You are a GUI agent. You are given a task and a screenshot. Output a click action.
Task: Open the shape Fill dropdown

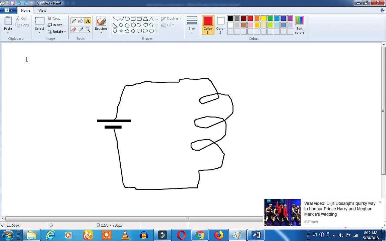click(x=168, y=25)
